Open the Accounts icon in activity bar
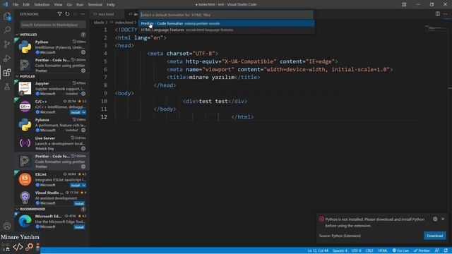This screenshot has width=452, height=254. tap(7, 226)
